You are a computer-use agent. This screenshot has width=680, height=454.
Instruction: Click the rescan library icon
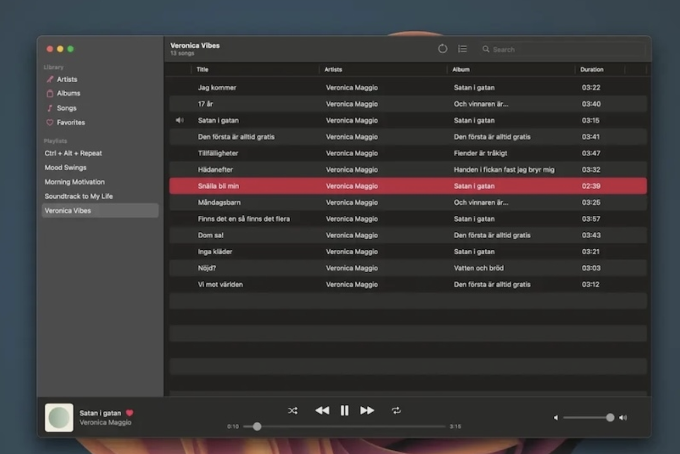443,48
